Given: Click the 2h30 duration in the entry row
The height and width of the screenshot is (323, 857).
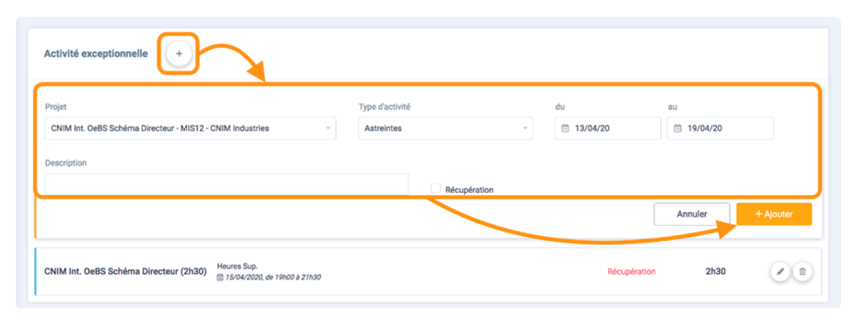Looking at the screenshot, I should coord(715,272).
